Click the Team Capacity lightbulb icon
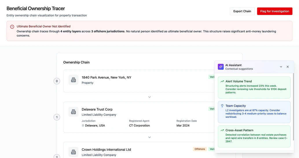The width and height of the screenshot is (299, 158). pyautogui.click(x=222, y=106)
